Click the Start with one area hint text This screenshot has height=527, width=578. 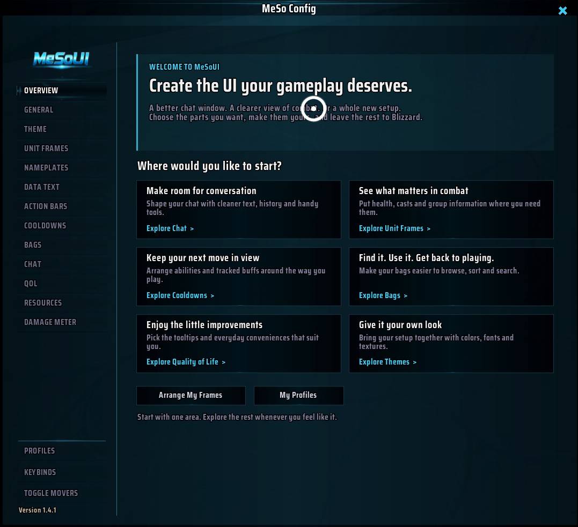click(x=237, y=417)
